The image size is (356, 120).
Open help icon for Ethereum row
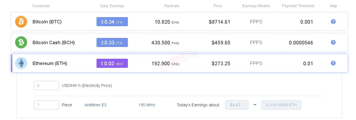333,63
